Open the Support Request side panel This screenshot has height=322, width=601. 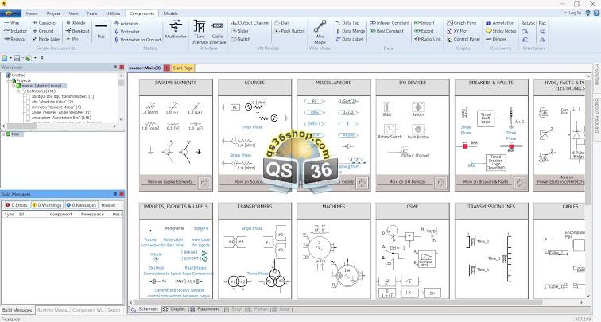[597, 115]
